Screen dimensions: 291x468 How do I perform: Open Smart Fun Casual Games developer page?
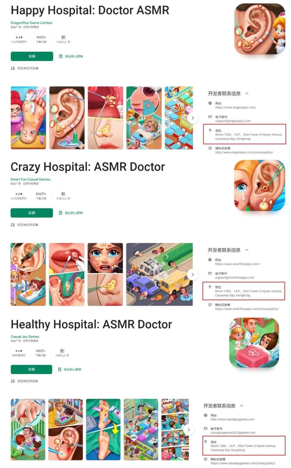click(x=30, y=179)
